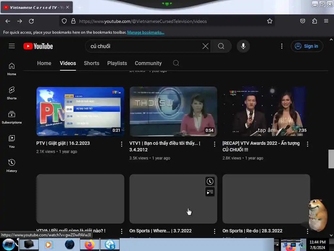334x251 pixels.
Task: Open options for VTV1 Bạn có thấy video
Action: coord(215,144)
